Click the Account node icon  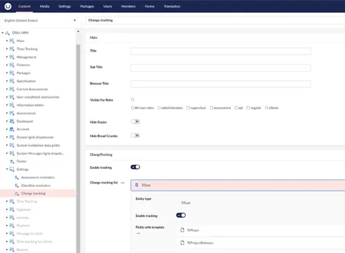12,129
